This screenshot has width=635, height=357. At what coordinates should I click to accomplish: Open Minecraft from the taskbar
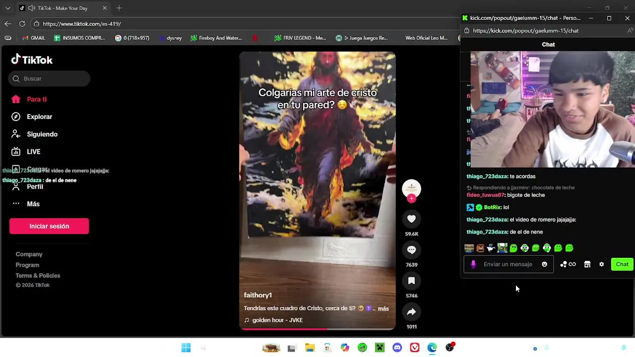(x=380, y=348)
